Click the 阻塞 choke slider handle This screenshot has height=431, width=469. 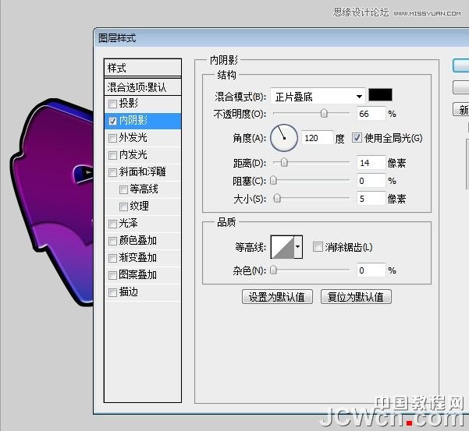click(x=273, y=181)
